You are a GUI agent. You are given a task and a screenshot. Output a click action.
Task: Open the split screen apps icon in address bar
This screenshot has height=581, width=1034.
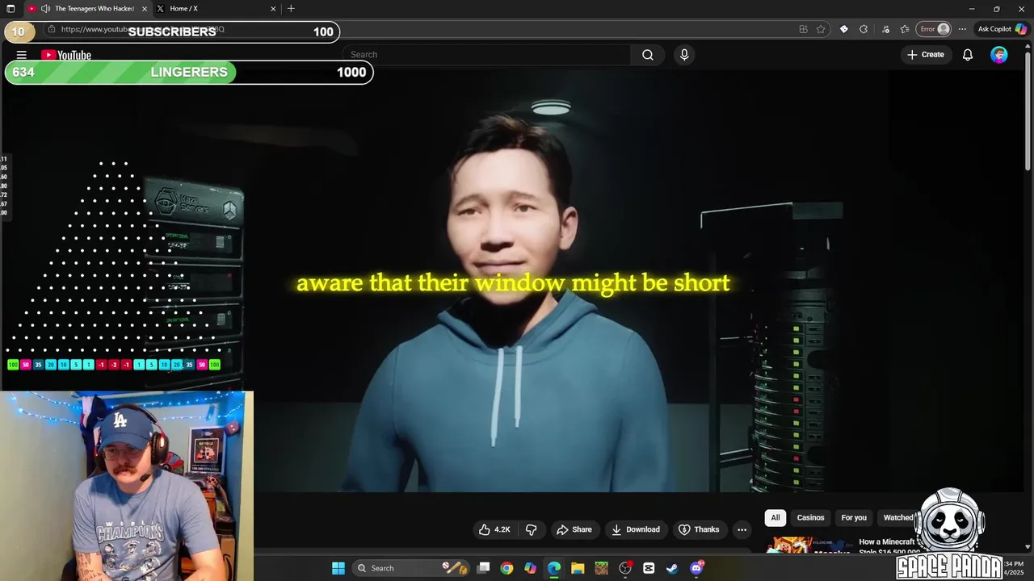point(803,29)
